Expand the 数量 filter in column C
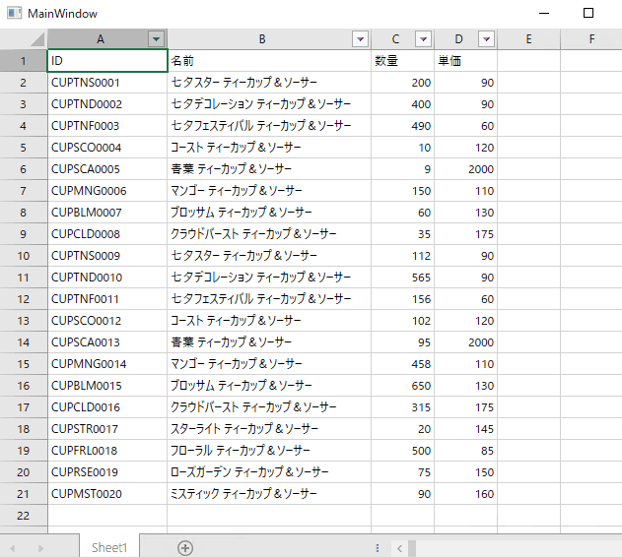This screenshot has height=557, width=622. (423, 39)
